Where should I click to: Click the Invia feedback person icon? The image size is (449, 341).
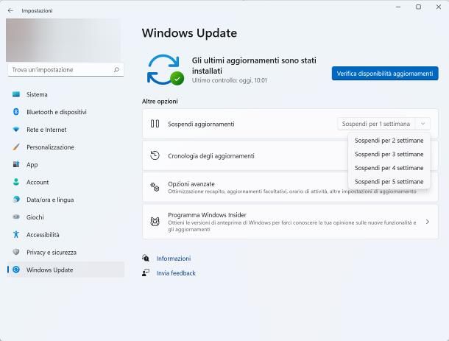pyautogui.click(x=146, y=273)
